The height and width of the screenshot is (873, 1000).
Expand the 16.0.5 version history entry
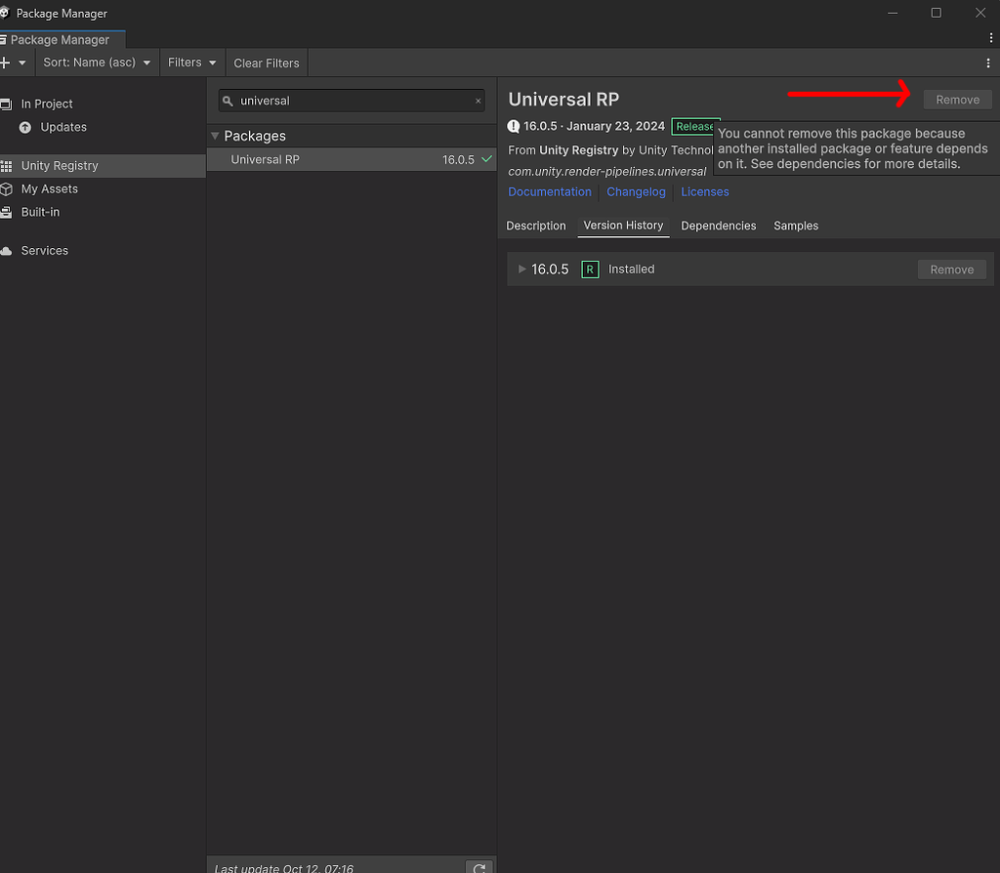click(521, 269)
